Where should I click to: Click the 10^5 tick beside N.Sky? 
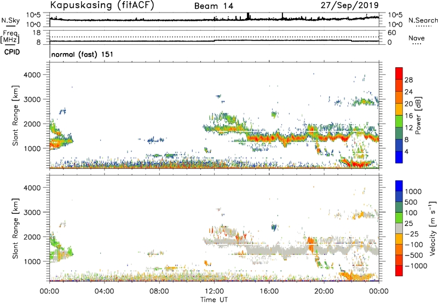33,15
